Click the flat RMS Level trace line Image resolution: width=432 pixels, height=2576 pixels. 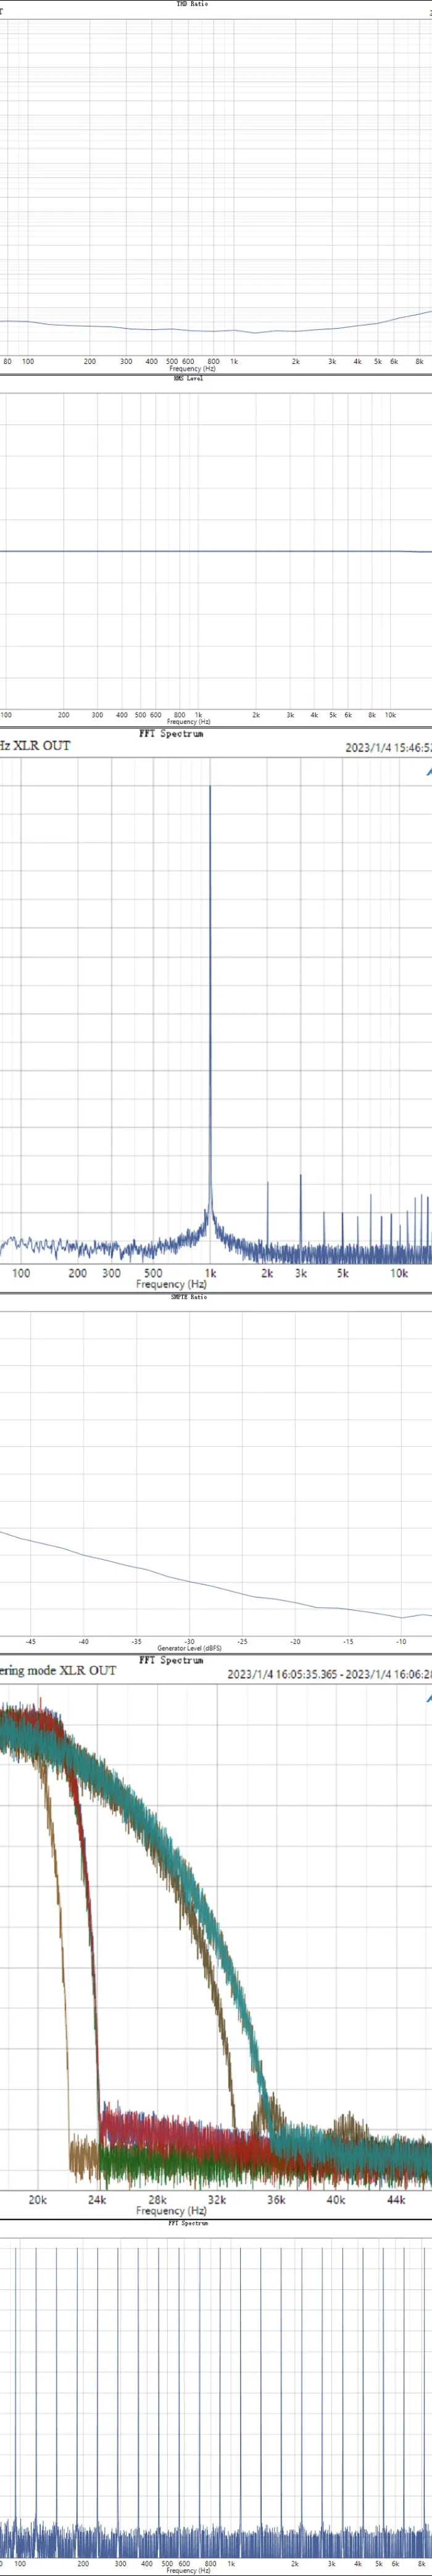[200, 551]
